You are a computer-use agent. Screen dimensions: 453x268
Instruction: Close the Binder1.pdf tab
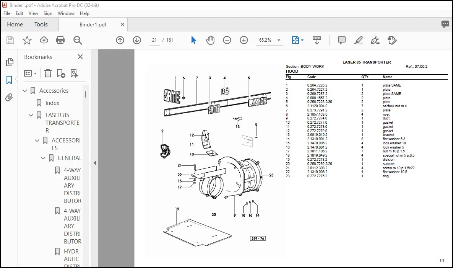(122, 24)
